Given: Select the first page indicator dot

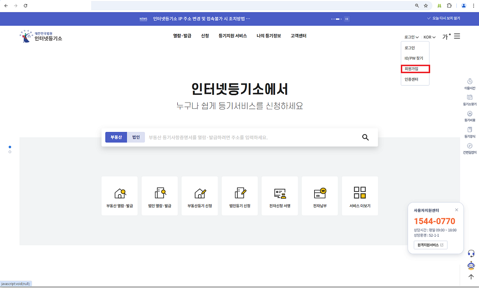Looking at the screenshot, I should click(x=10, y=147).
